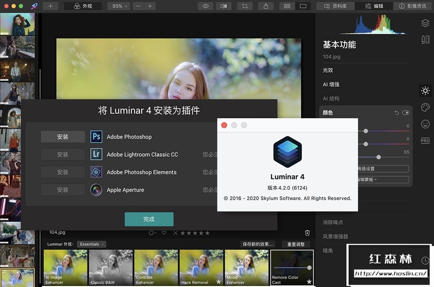The height and width of the screenshot is (287, 434).
Task: Click the second color slider handle
Action: click(x=365, y=144)
